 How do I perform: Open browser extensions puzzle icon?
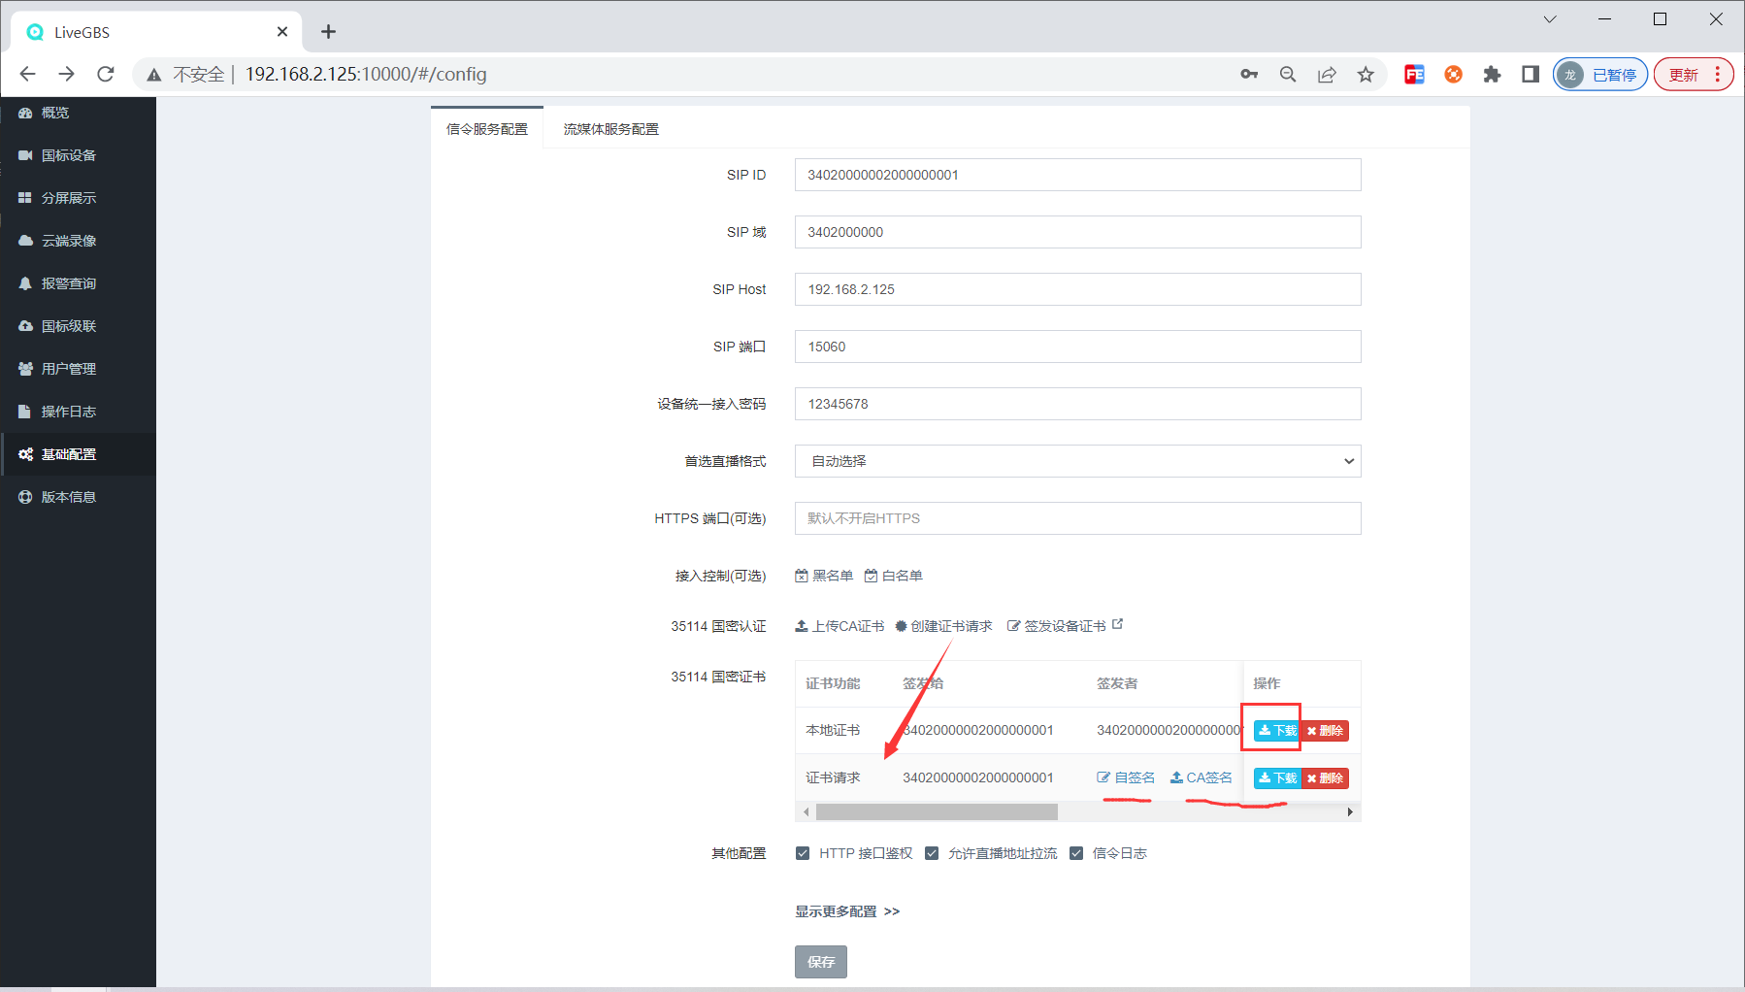point(1492,74)
